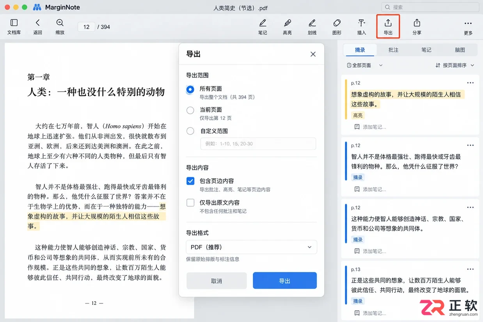Click the page number 12 field
Image resolution: width=483 pixels, height=322 pixels.
pos(87,27)
